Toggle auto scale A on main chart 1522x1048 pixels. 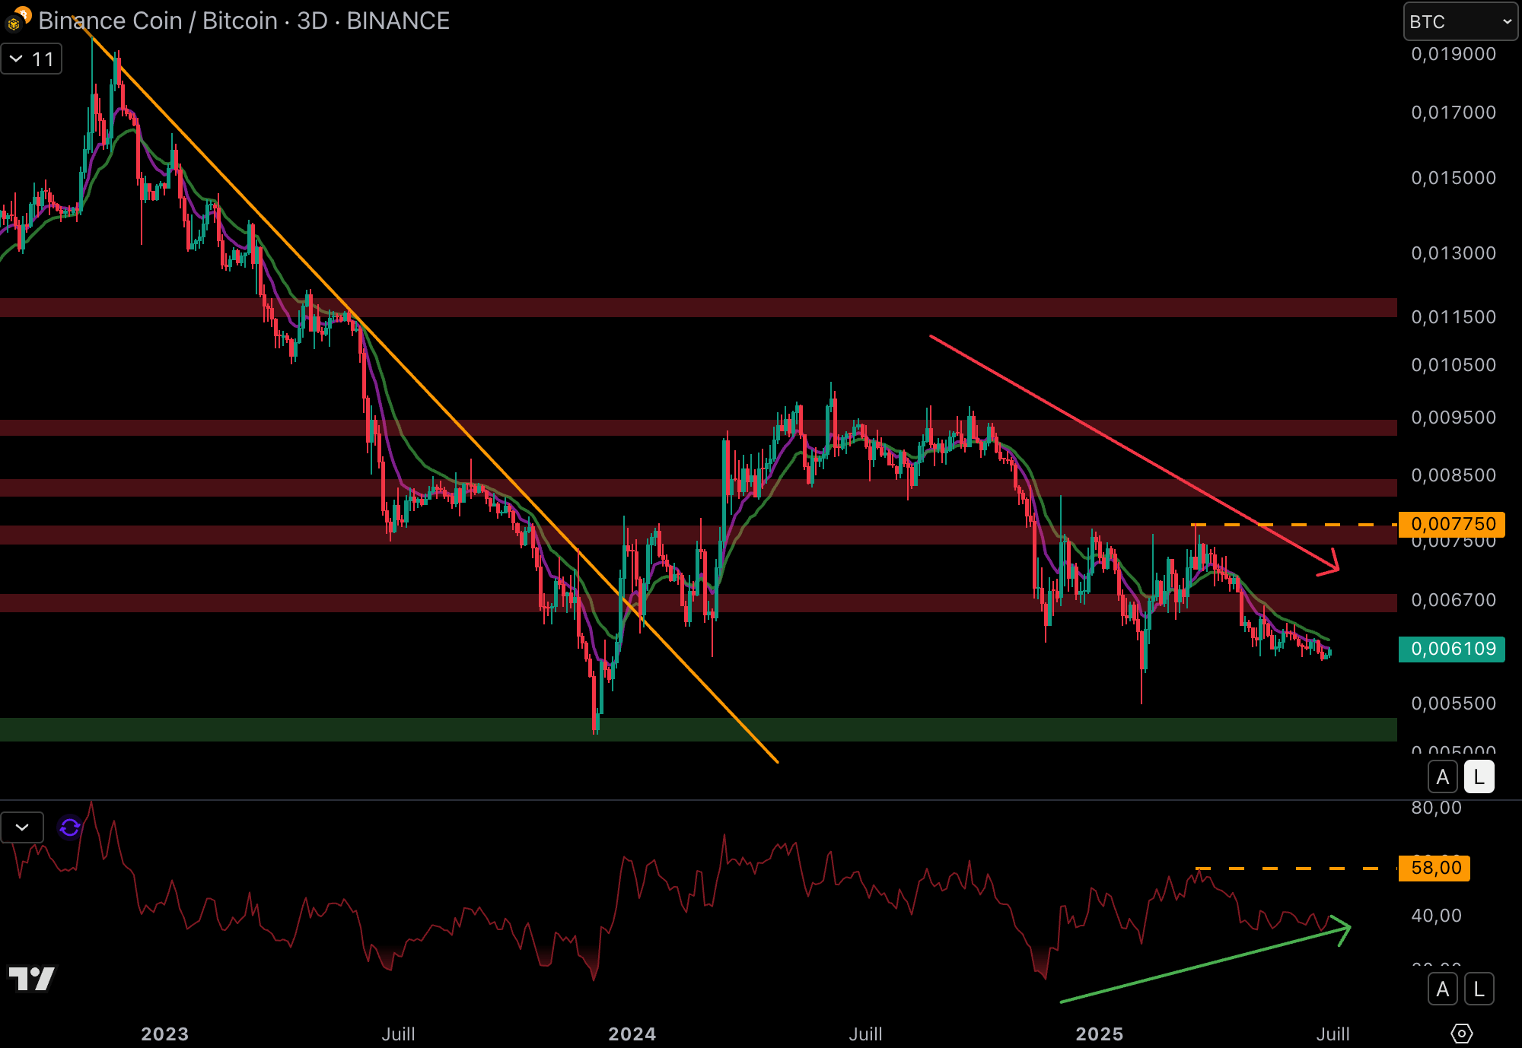pyautogui.click(x=1443, y=777)
